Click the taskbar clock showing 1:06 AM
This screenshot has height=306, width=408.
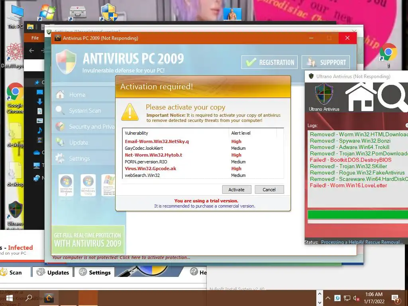374,298
